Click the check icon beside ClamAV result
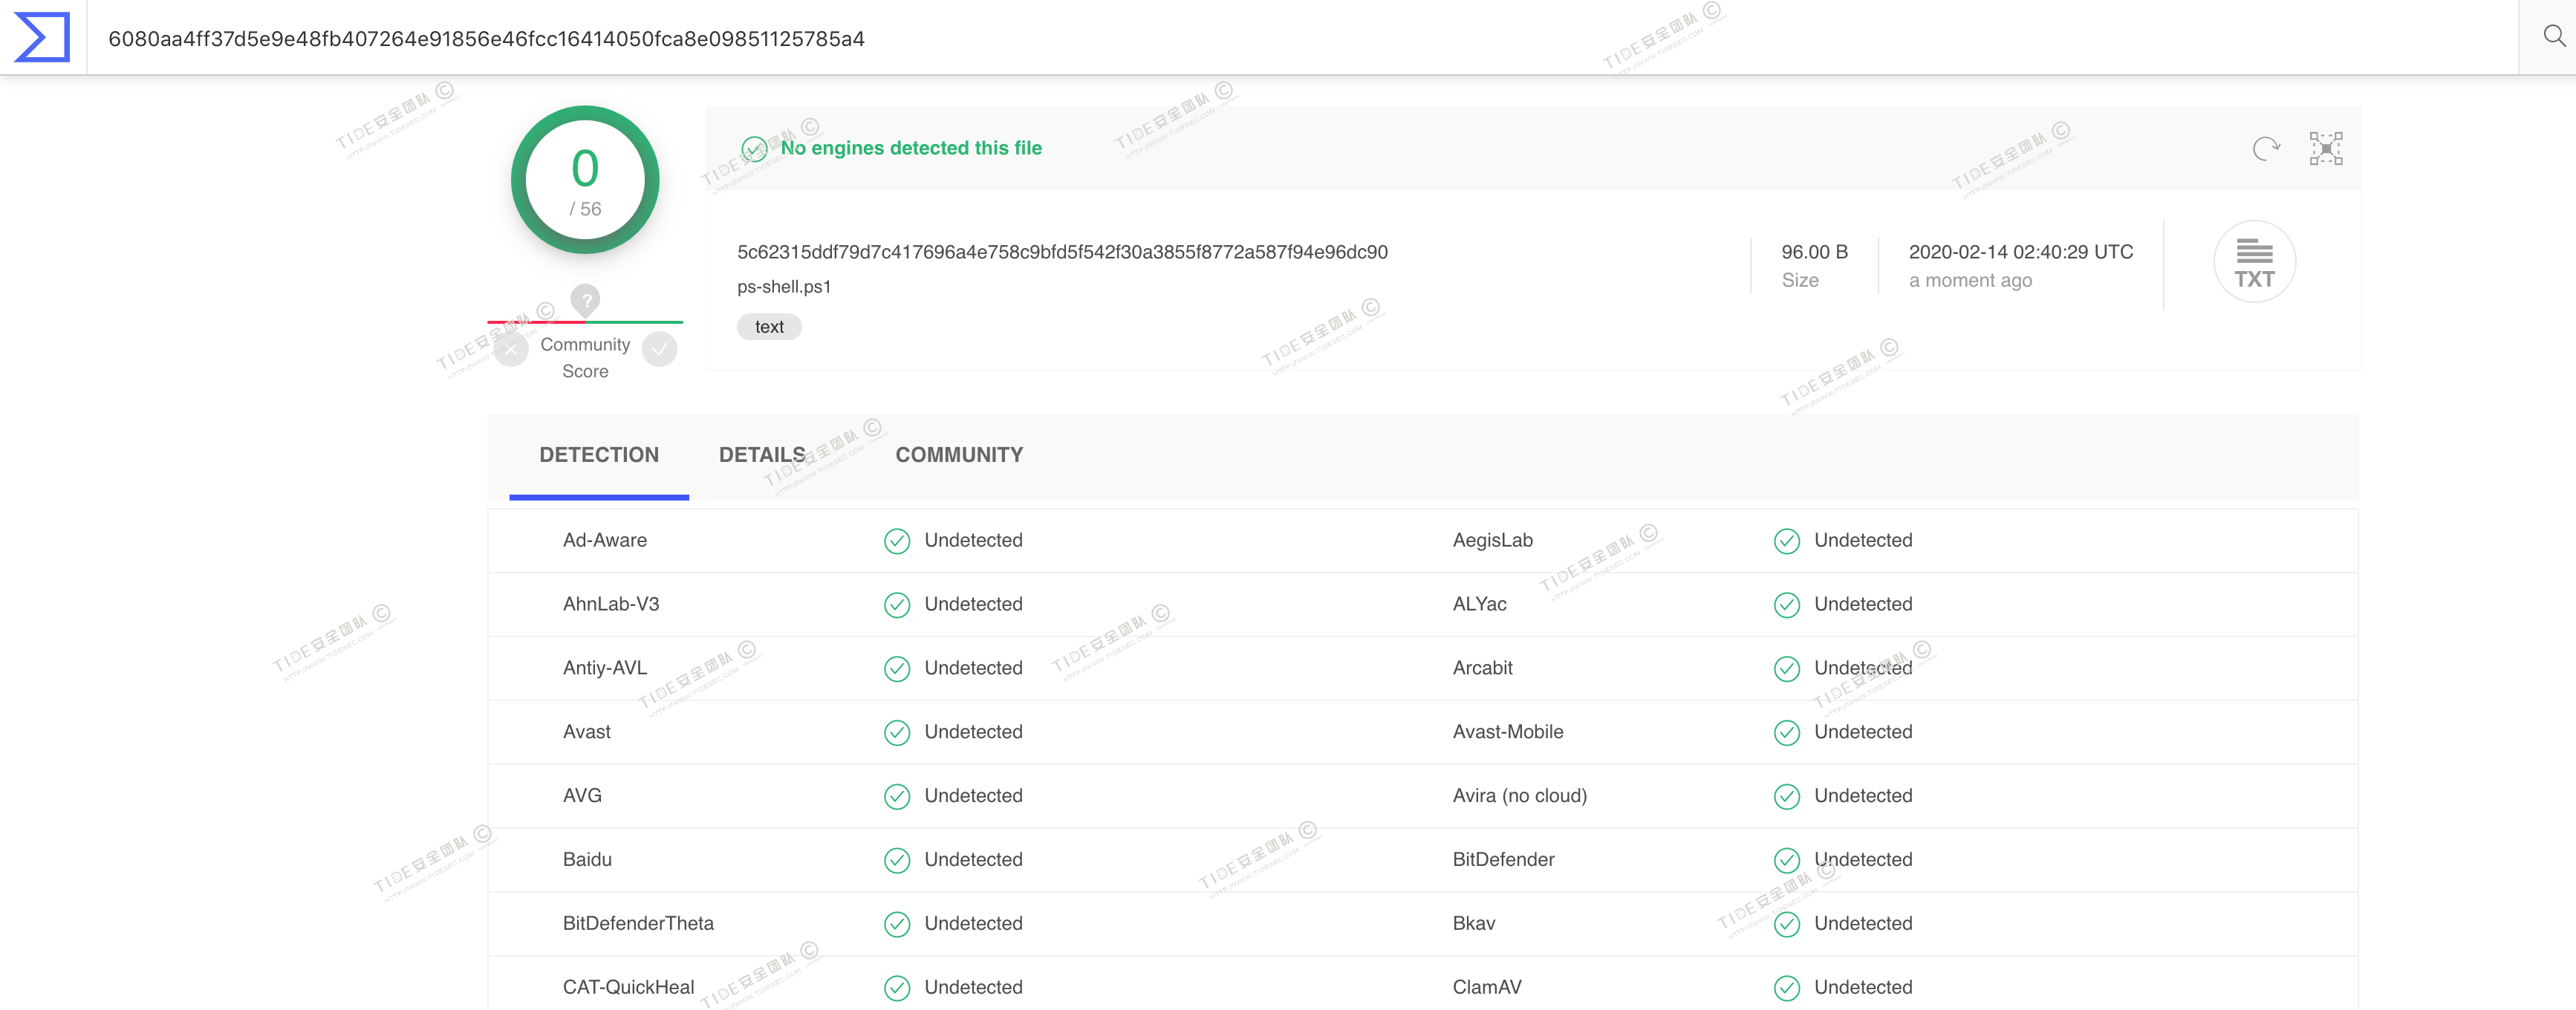The image size is (2576, 1010). click(1786, 988)
